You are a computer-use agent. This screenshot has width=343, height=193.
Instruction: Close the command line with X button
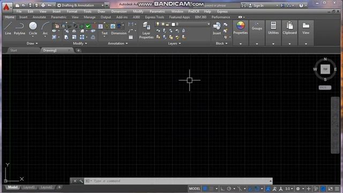click(x=75, y=181)
